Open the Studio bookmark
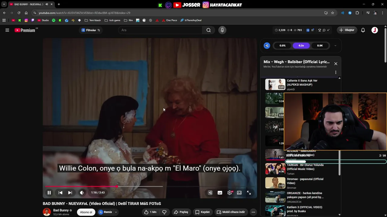Viewport: 387px width, 217px height. click(43, 20)
